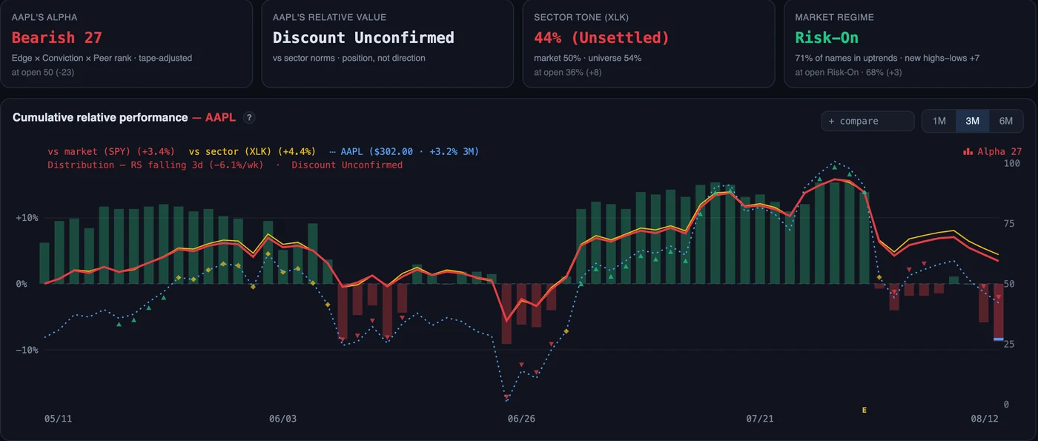
Task: Toggle the 'vs sector (XLK) (+4.4%)' legend series
Action: [252, 151]
